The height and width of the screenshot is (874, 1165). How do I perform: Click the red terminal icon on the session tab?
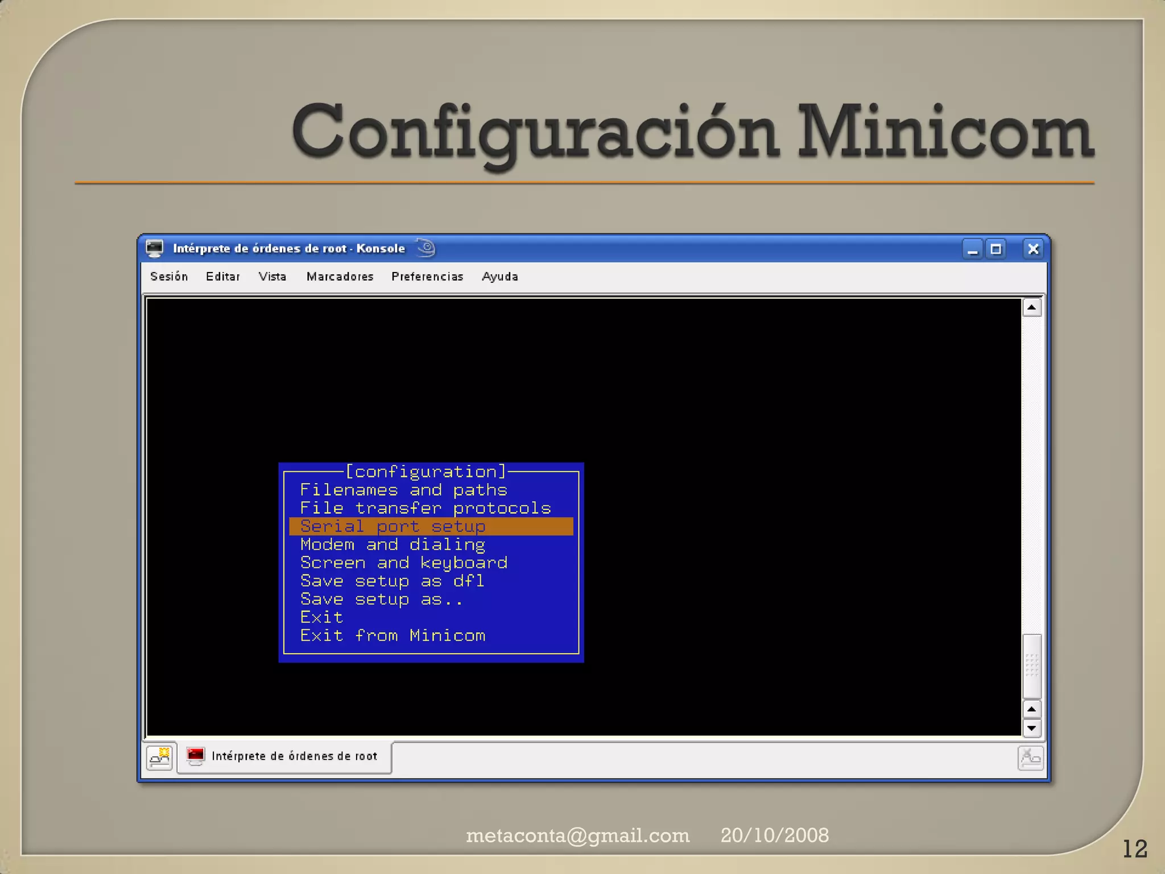click(x=196, y=756)
